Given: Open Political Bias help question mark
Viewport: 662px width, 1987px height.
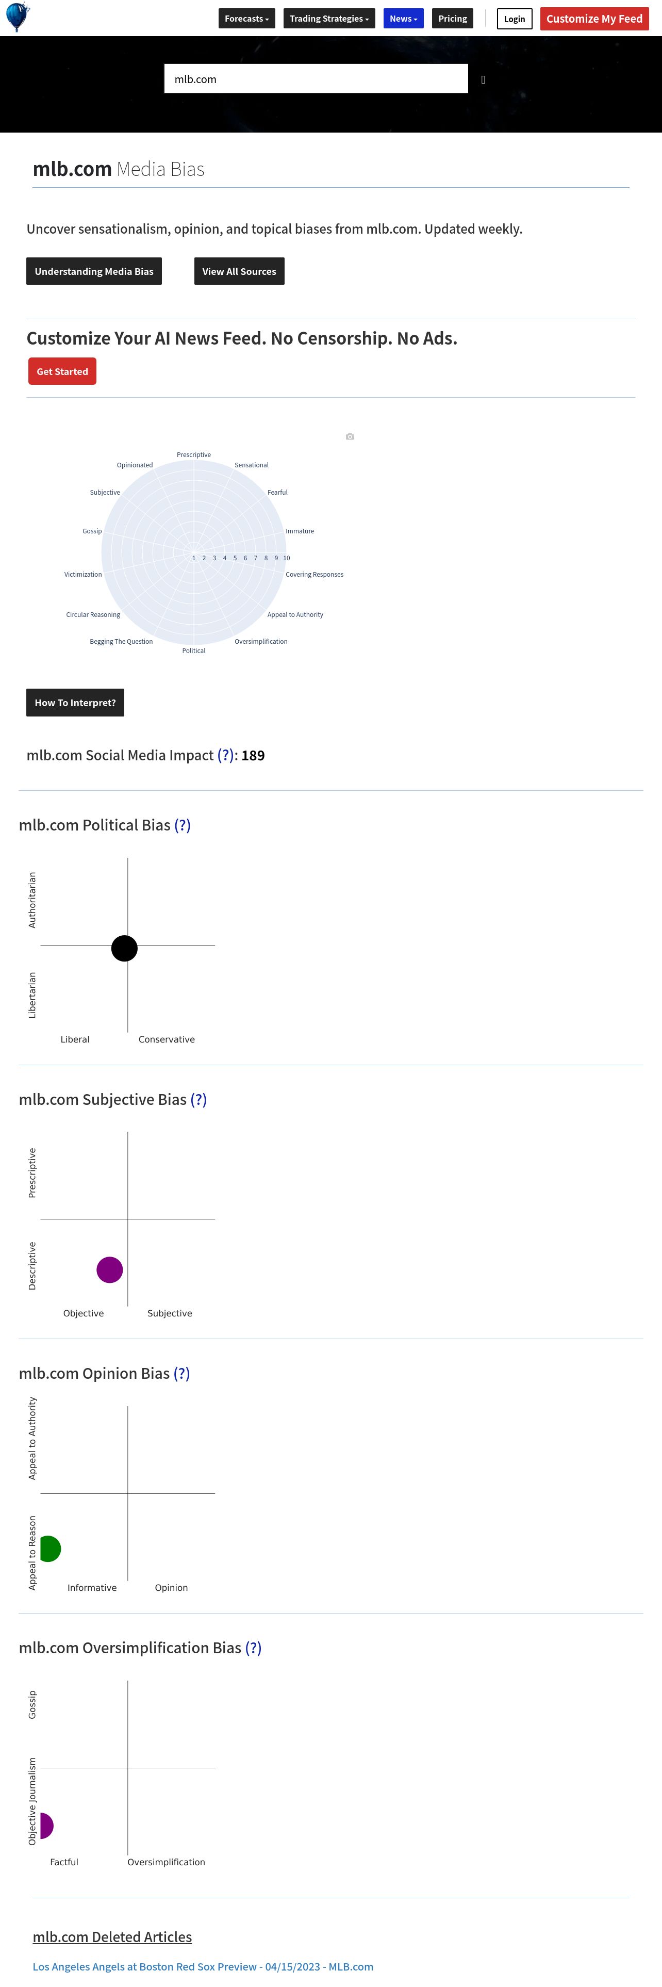Looking at the screenshot, I should pyautogui.click(x=182, y=825).
